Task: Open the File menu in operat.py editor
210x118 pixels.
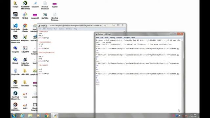Action: tap(40, 29)
